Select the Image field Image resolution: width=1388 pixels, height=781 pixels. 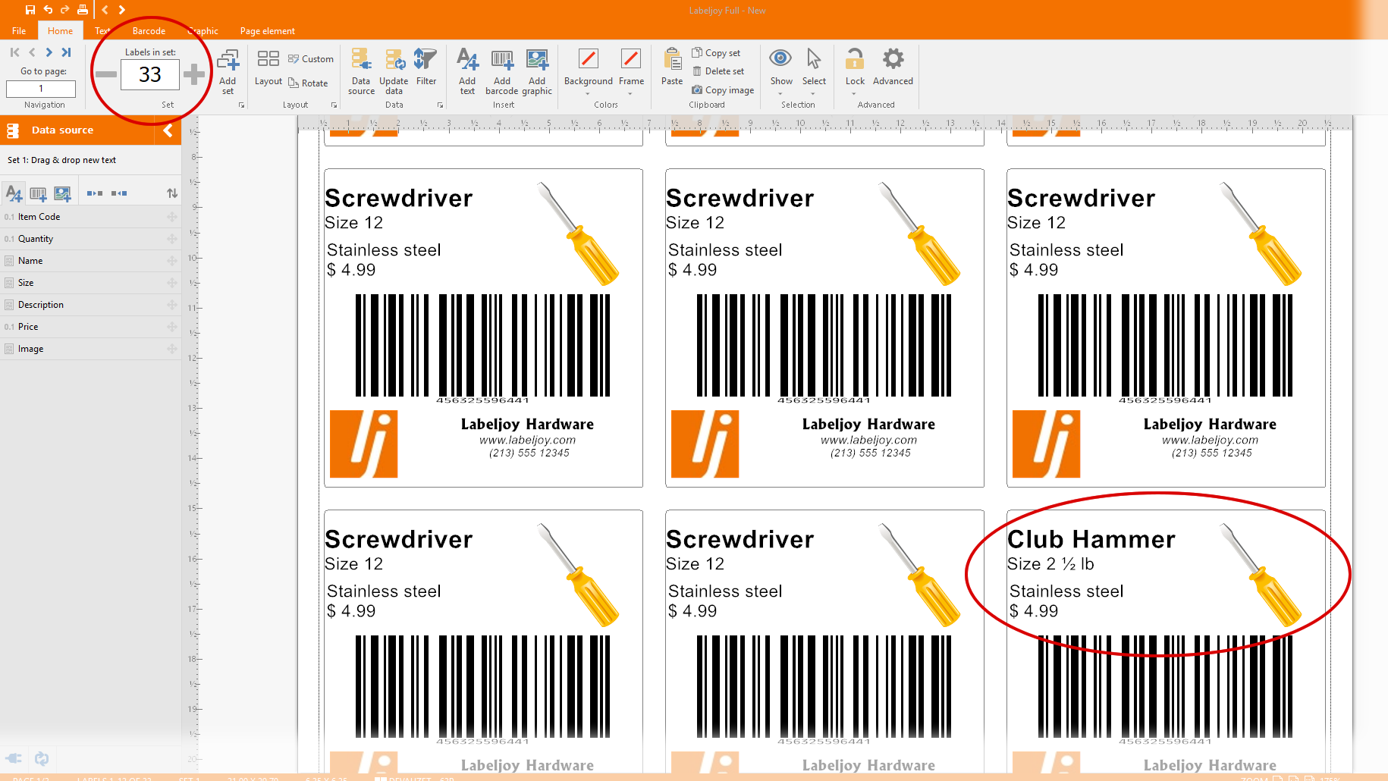point(91,349)
